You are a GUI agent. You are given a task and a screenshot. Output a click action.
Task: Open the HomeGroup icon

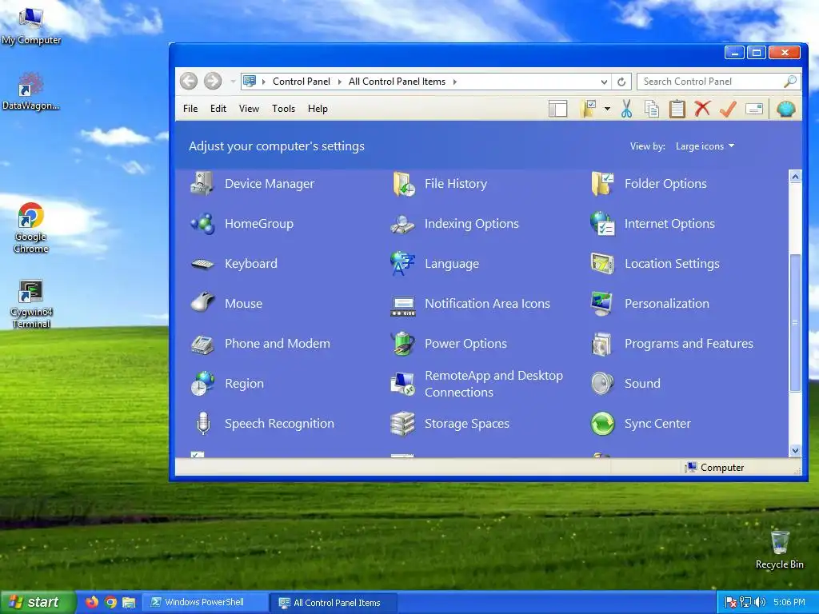point(202,224)
